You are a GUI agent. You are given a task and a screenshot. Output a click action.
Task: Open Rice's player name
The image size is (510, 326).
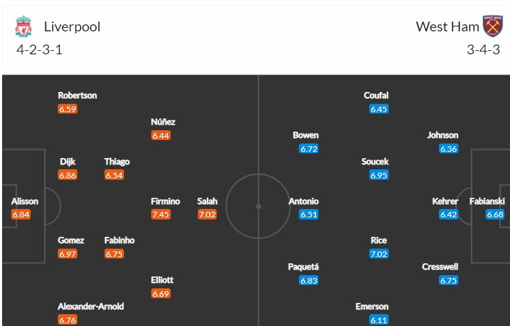click(379, 240)
